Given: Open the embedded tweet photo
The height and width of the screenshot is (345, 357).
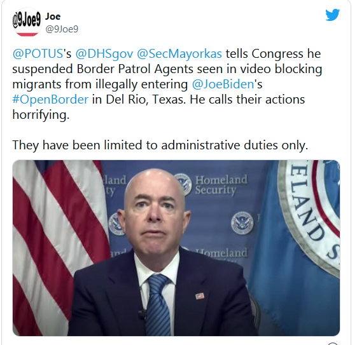Looking at the screenshot, I should pyautogui.click(x=176, y=248).
